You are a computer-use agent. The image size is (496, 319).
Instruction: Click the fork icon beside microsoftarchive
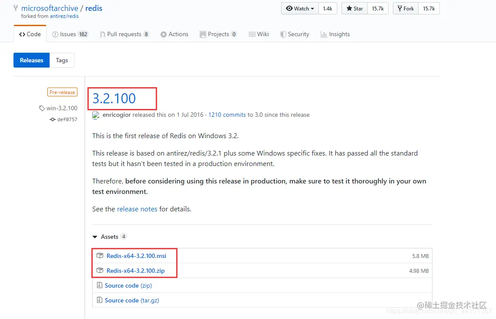click(16, 8)
